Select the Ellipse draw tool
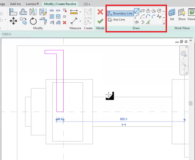 click(137, 22)
